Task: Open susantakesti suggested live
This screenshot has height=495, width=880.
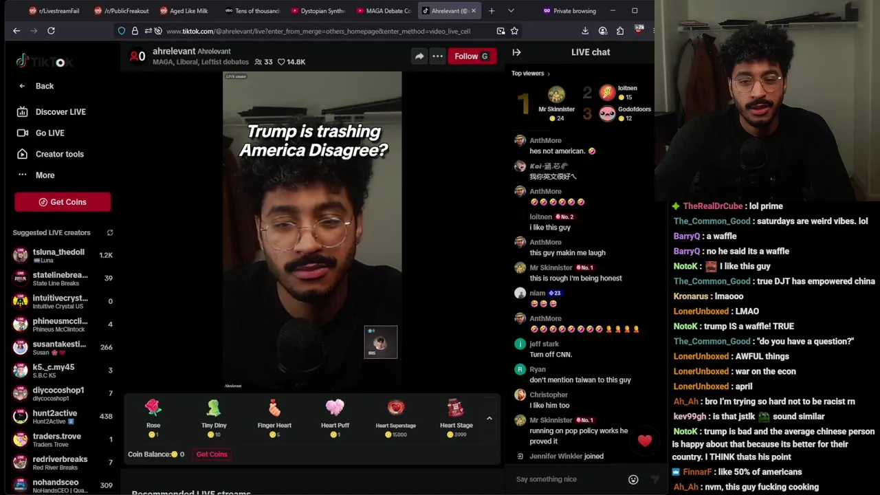Action: click(x=63, y=347)
